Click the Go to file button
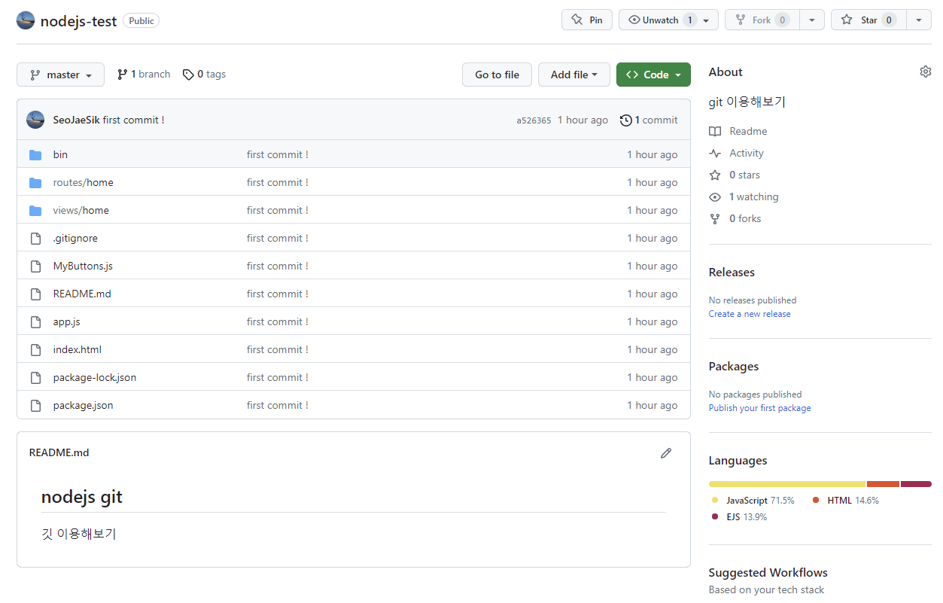 [497, 75]
